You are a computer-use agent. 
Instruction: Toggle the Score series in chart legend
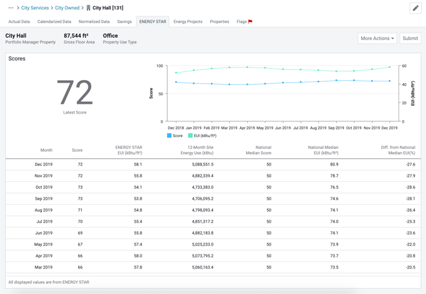click(174, 135)
